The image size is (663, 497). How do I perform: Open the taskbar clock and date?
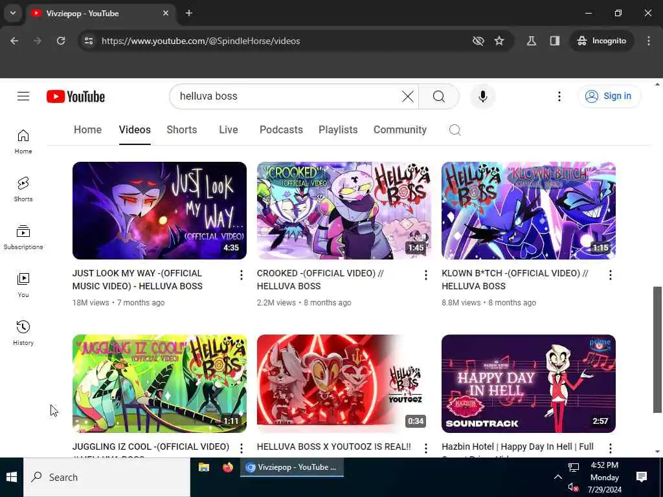click(x=605, y=477)
